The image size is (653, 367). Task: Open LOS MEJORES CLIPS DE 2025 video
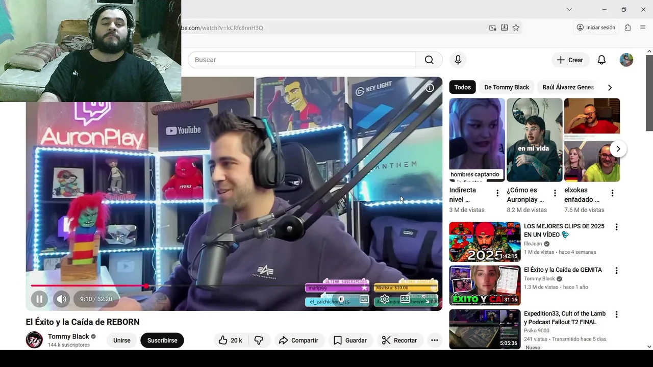(x=564, y=230)
